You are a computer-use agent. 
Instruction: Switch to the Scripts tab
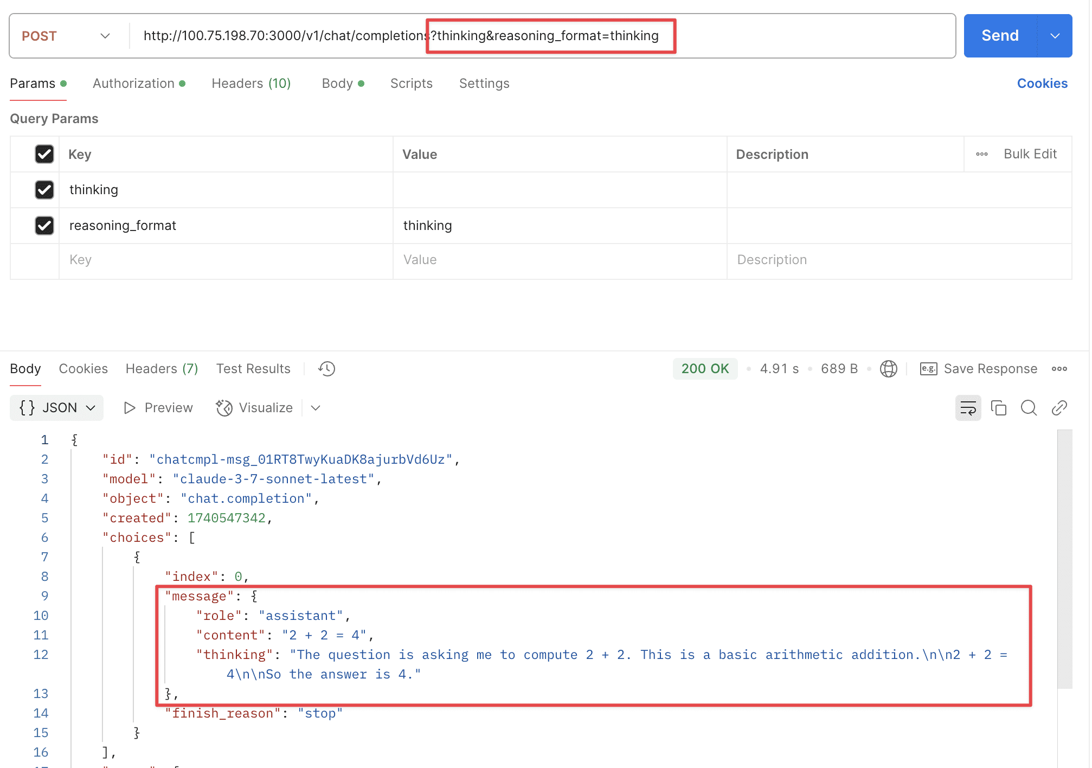[x=412, y=84]
